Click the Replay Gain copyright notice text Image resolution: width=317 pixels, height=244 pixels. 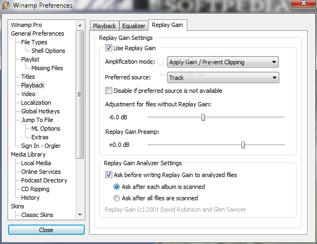coord(176,209)
